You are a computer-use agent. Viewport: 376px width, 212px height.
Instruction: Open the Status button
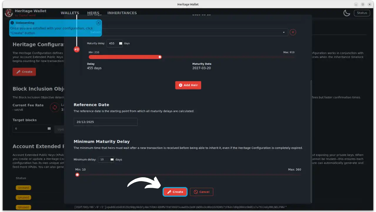(x=362, y=13)
